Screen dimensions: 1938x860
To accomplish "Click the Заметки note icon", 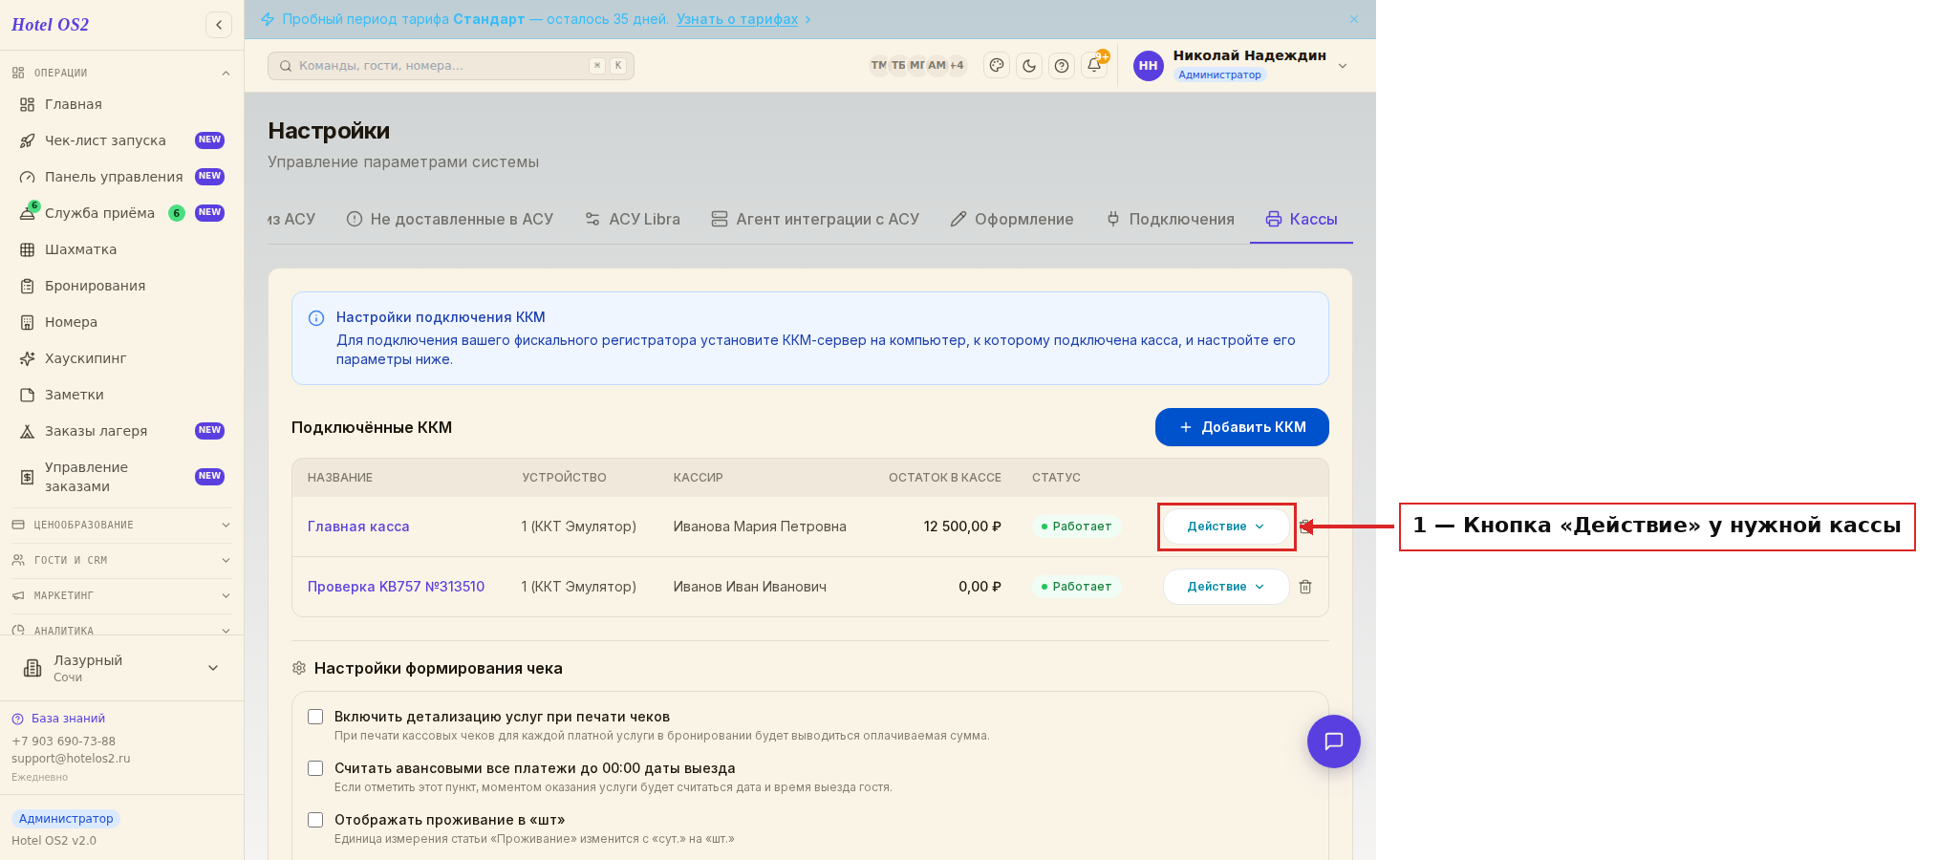I will click(x=28, y=395).
